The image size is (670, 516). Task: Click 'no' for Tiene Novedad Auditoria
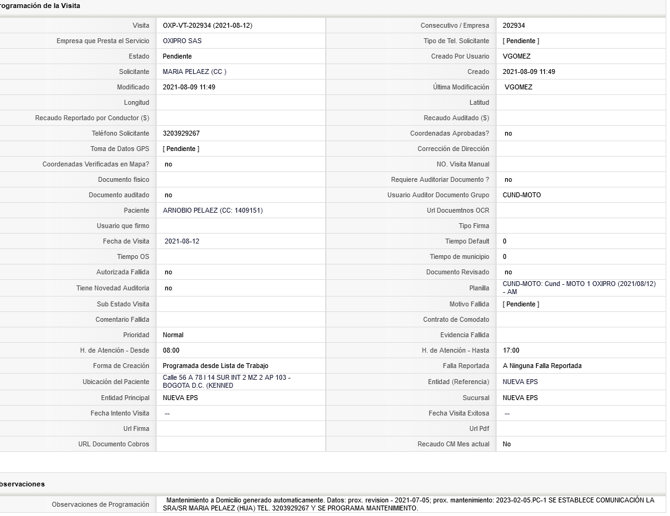168,289
